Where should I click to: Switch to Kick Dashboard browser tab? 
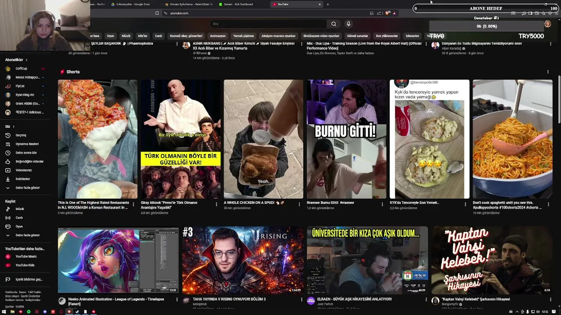[238, 4]
